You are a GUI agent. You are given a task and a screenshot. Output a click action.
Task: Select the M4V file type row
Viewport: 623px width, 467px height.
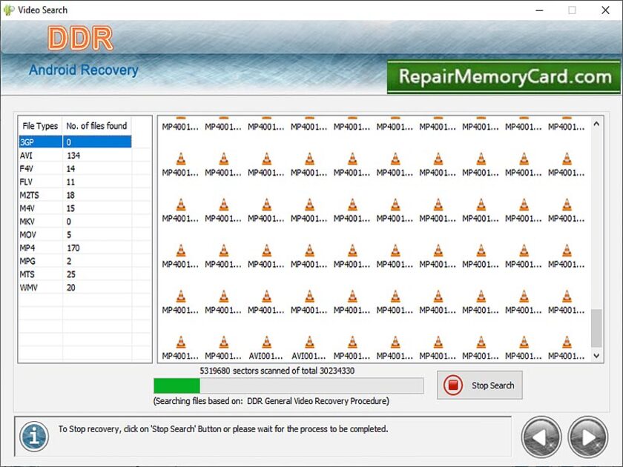[x=75, y=208]
